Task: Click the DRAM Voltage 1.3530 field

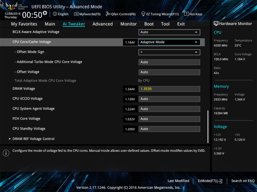Action: [x=169, y=89]
